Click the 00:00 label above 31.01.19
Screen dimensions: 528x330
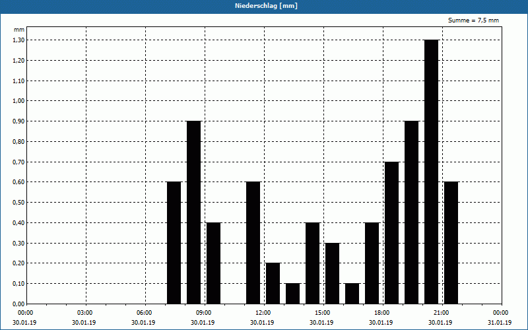point(501,313)
